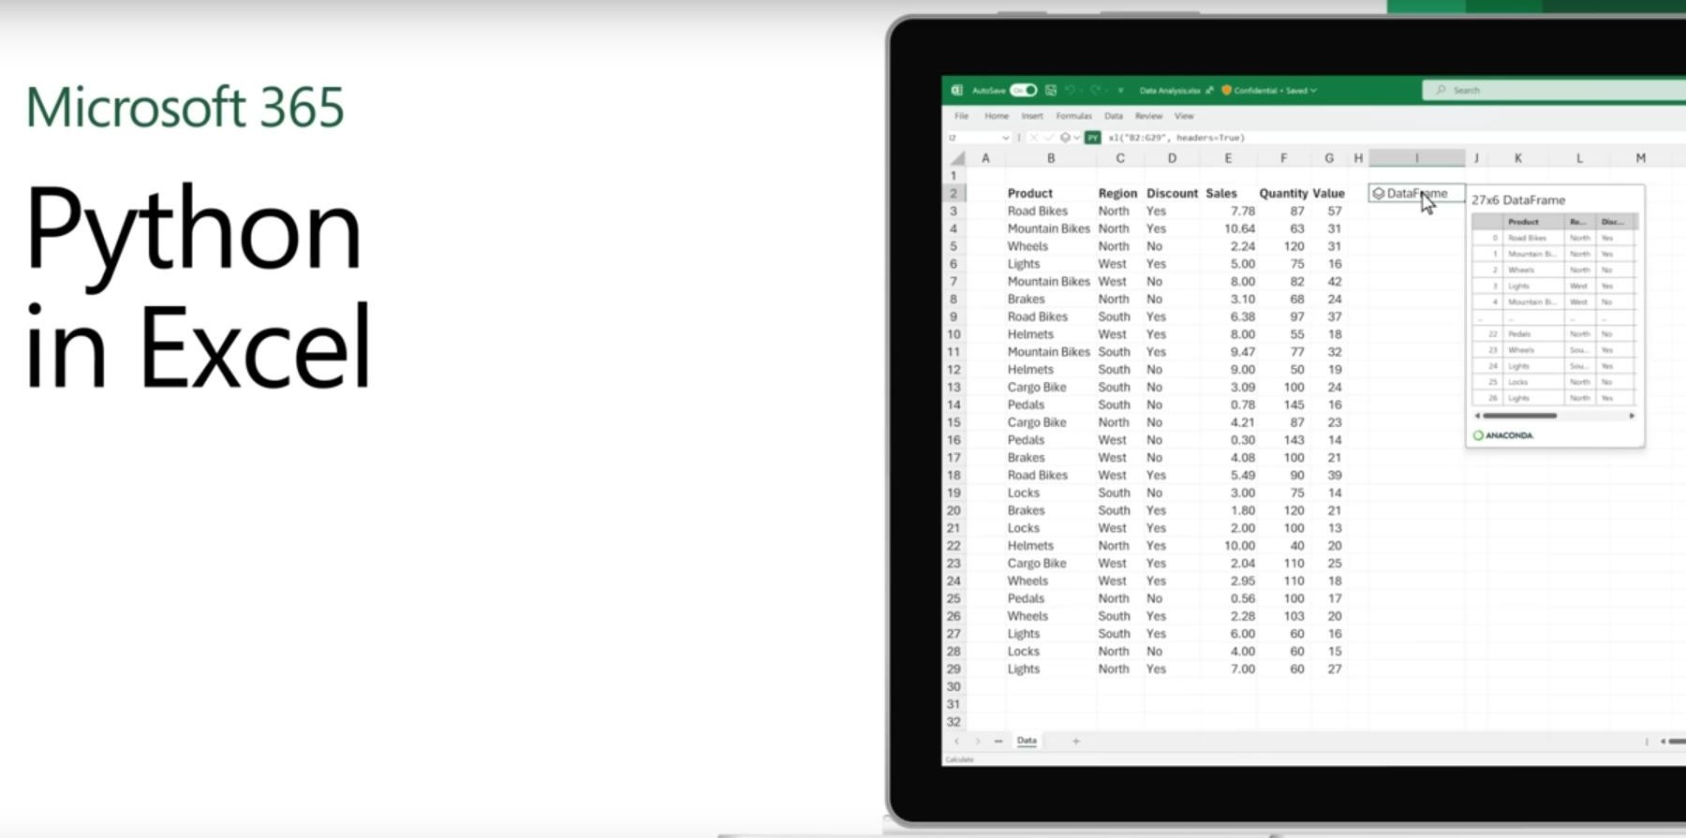The height and width of the screenshot is (838, 1686).
Task: Click the previous sheet navigation arrow
Action: pos(956,741)
